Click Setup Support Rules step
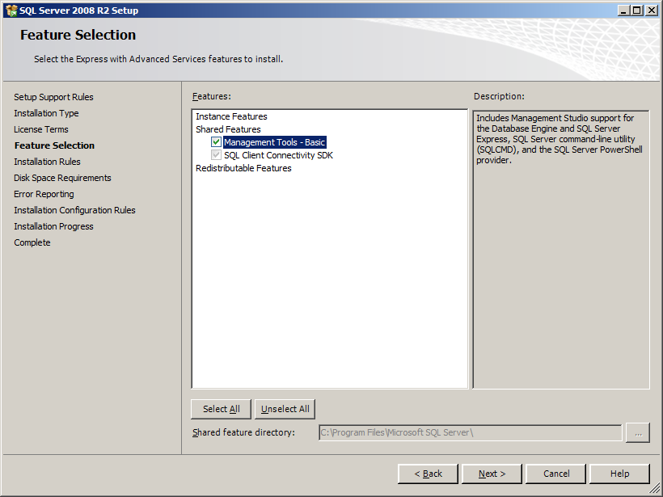Image resolution: width=663 pixels, height=497 pixels. tap(53, 97)
